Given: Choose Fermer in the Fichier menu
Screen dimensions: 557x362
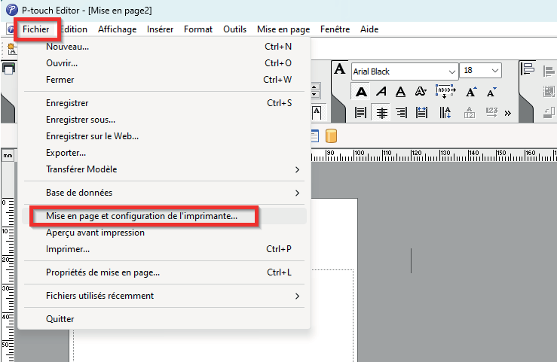Looking at the screenshot, I should click(x=164, y=80).
